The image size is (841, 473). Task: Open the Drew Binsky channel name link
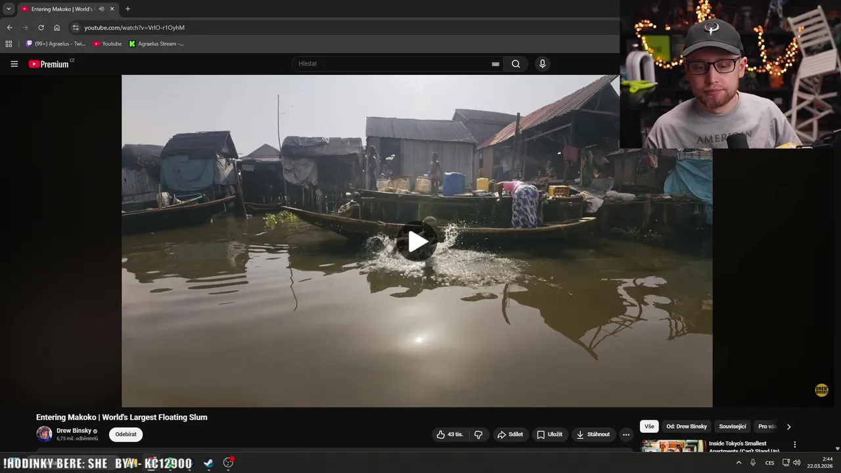tap(74, 431)
